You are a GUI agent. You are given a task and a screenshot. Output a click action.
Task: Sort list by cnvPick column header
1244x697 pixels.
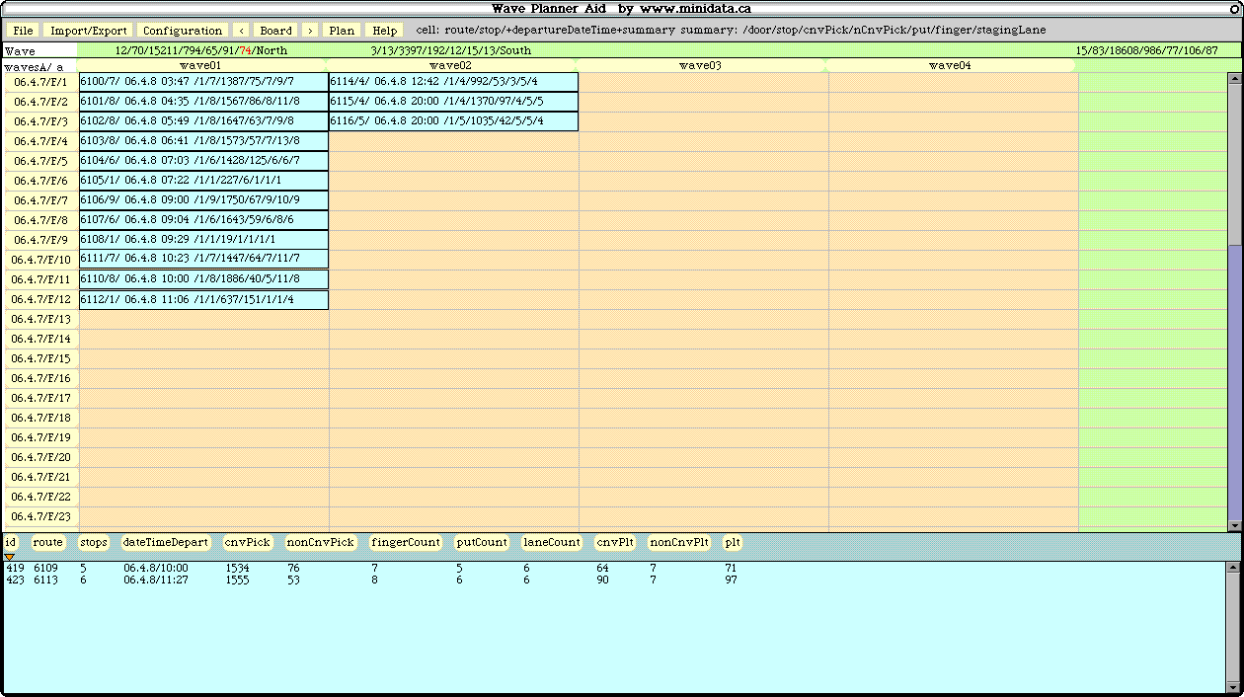click(247, 542)
